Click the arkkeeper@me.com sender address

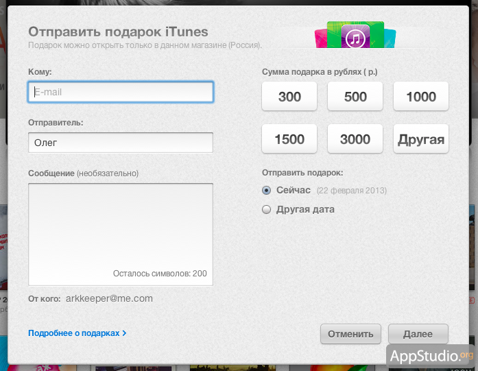point(109,298)
